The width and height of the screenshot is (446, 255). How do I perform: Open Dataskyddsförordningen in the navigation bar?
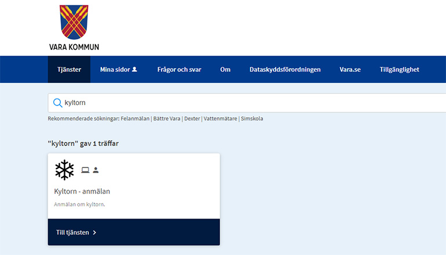[x=285, y=70]
